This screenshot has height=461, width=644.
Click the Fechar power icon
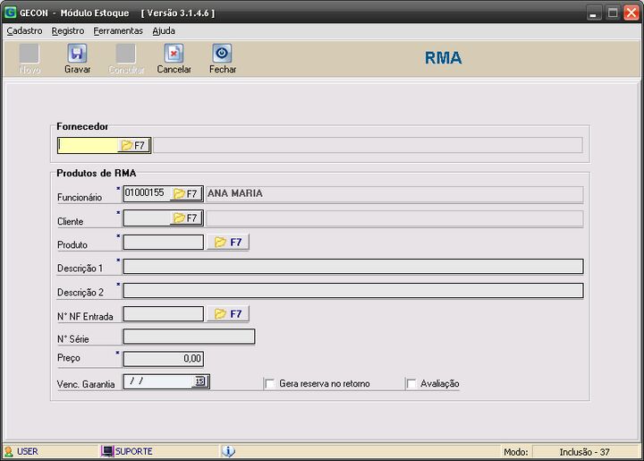tap(222, 54)
